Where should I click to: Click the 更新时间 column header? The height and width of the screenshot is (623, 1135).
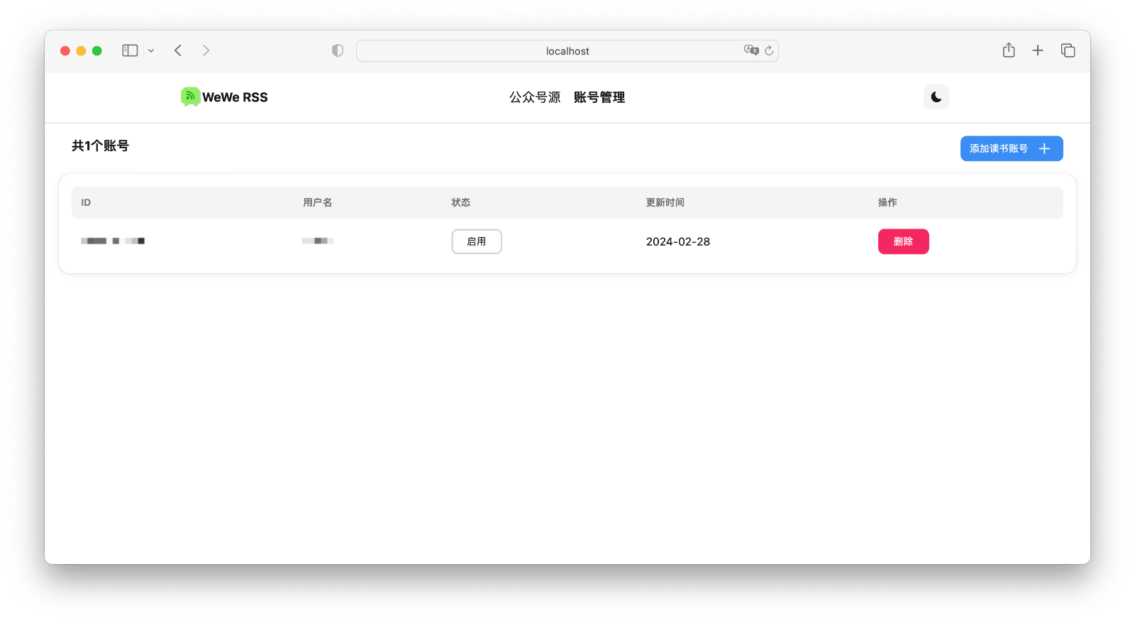[x=665, y=202]
